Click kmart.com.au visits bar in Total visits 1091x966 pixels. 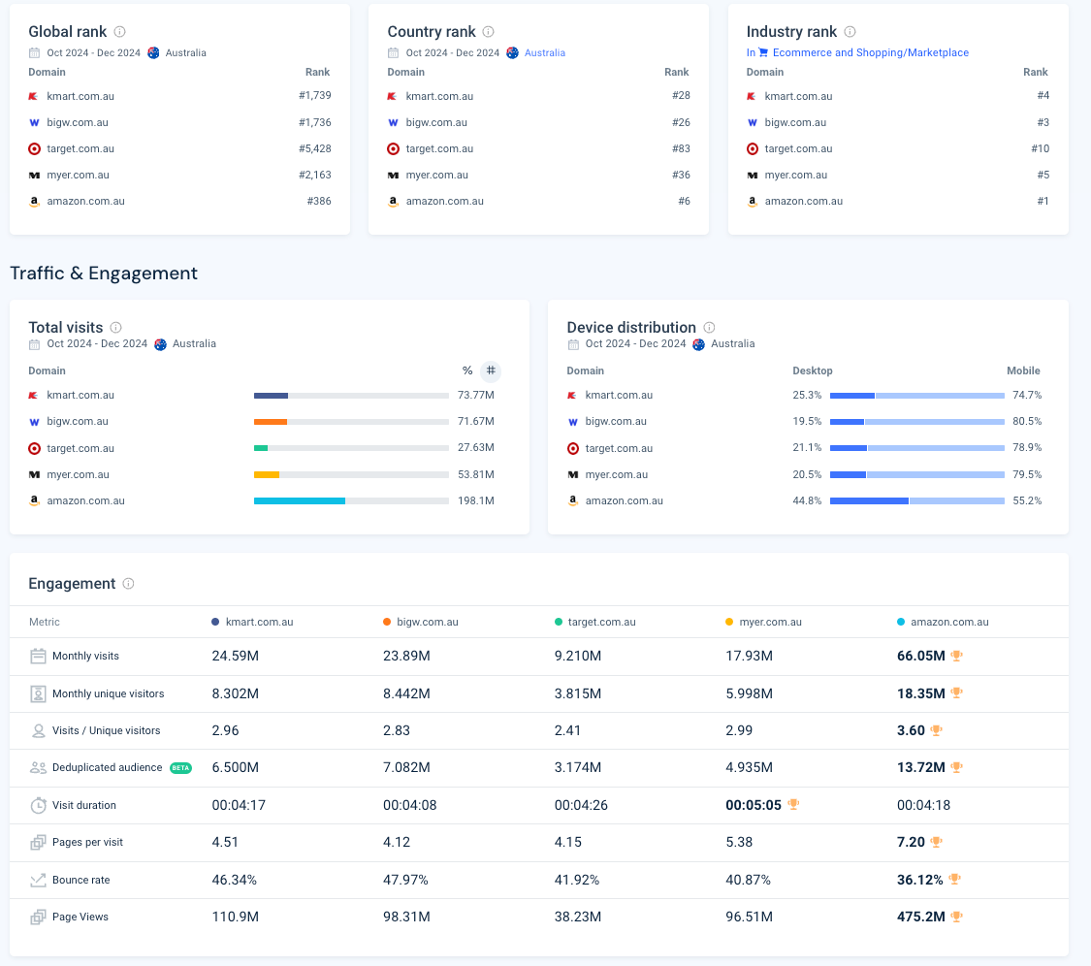(x=351, y=396)
